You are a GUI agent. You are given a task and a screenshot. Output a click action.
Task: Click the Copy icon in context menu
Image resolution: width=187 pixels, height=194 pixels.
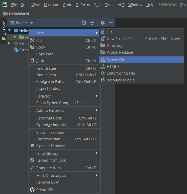pos(32,47)
